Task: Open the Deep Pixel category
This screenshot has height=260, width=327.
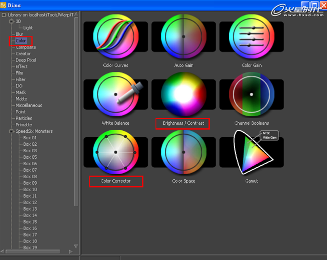Action: [26, 60]
